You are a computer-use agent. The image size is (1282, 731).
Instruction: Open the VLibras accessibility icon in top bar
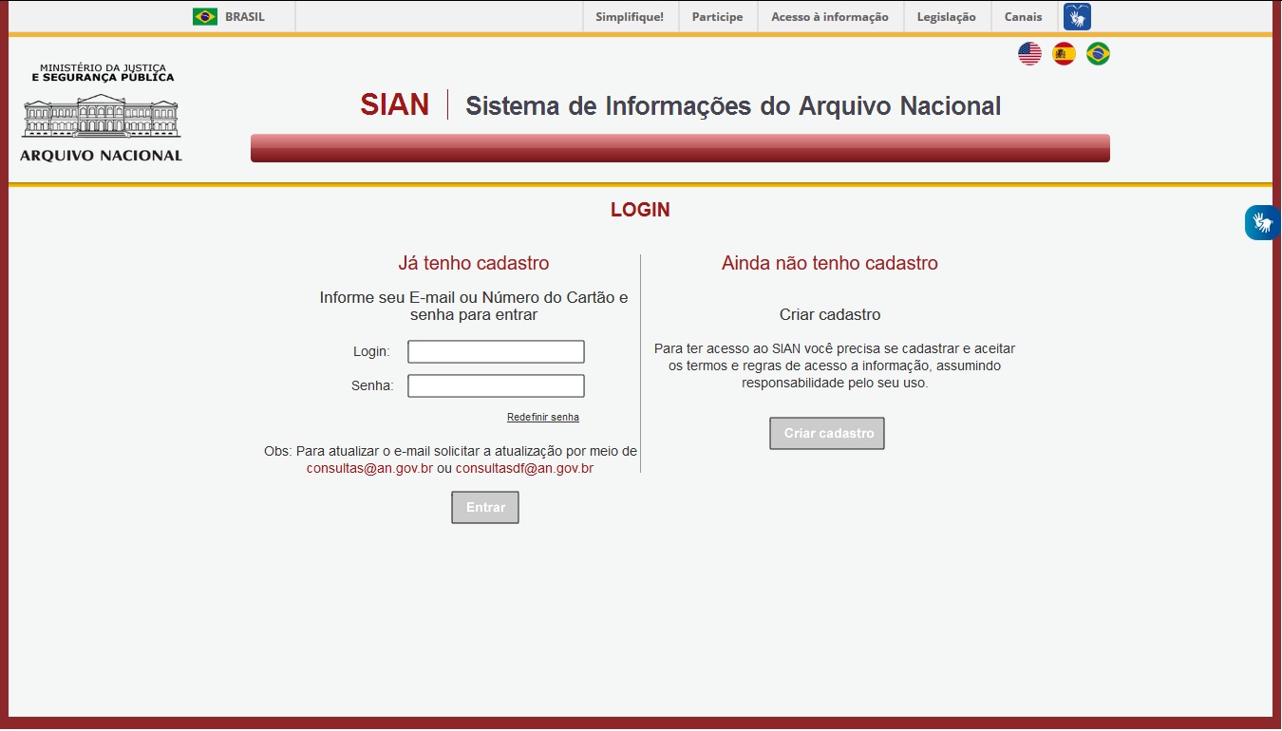pos(1077,17)
